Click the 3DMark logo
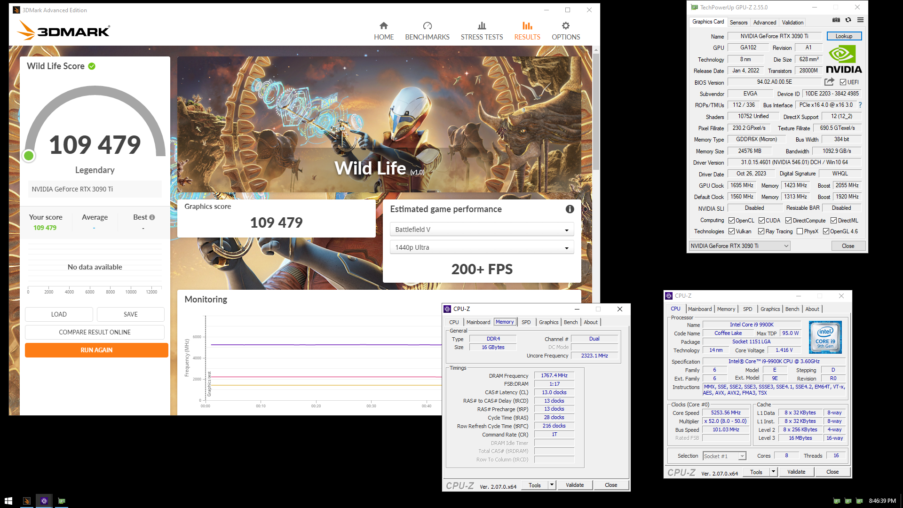Image resolution: width=903 pixels, height=508 pixels. [x=63, y=31]
